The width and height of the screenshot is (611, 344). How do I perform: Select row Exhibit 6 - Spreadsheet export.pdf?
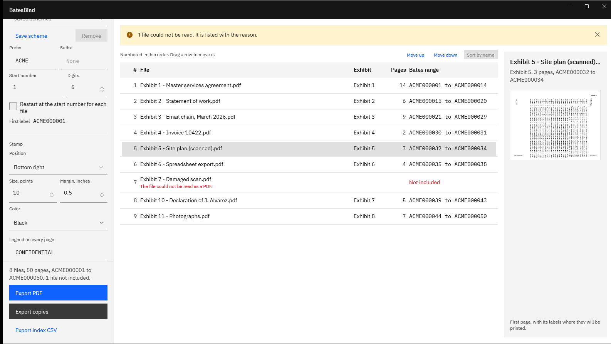[309, 164]
